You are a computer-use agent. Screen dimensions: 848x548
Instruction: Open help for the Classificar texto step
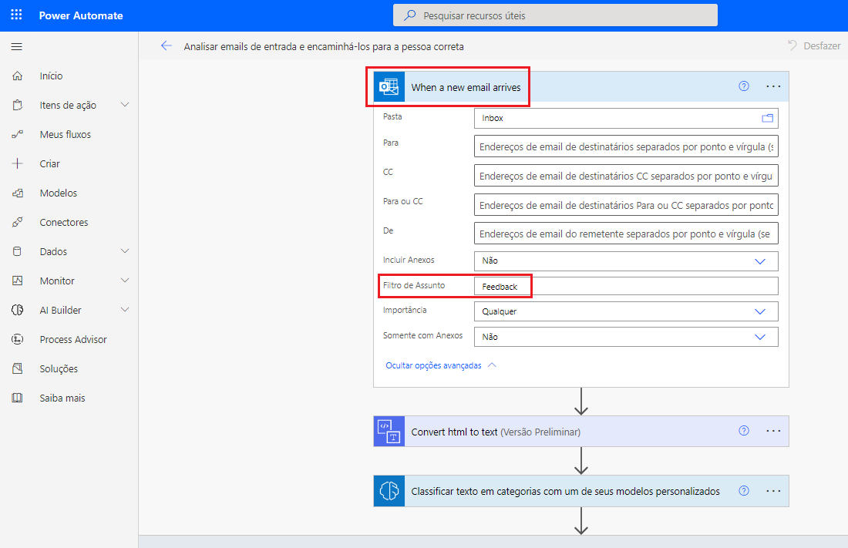(744, 491)
